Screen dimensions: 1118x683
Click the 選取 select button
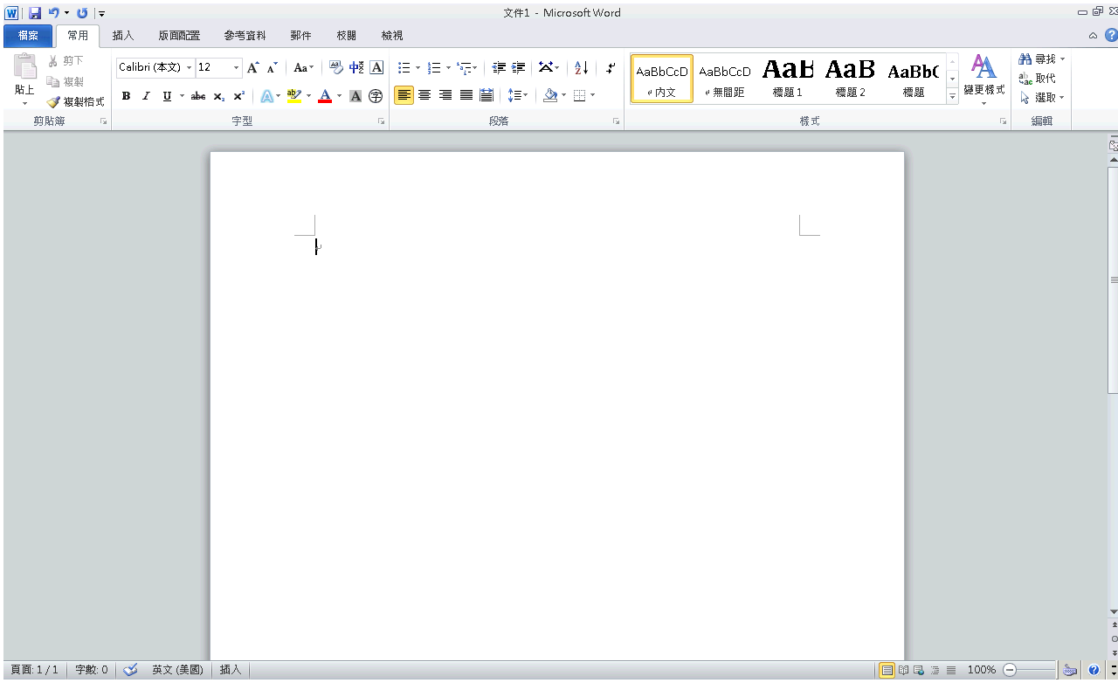point(1042,98)
